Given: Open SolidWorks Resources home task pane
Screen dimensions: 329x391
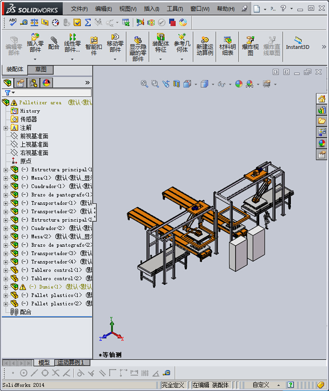Looking at the screenshot, I should [322, 99].
